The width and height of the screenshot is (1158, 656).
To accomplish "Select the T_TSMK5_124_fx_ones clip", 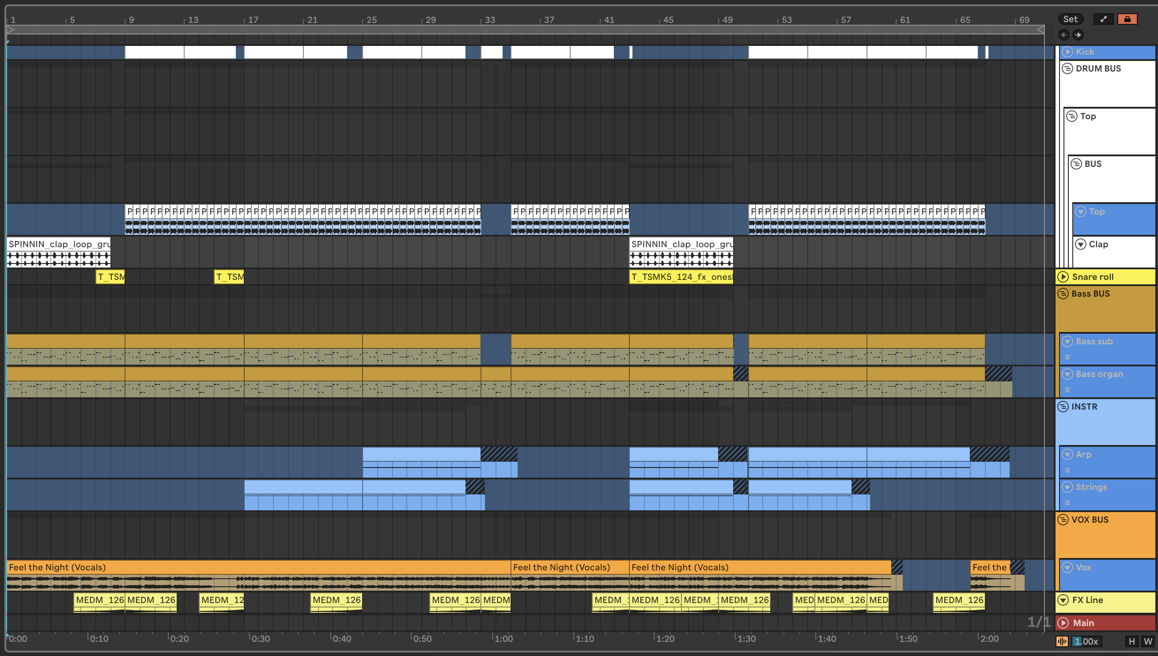I will tap(681, 277).
